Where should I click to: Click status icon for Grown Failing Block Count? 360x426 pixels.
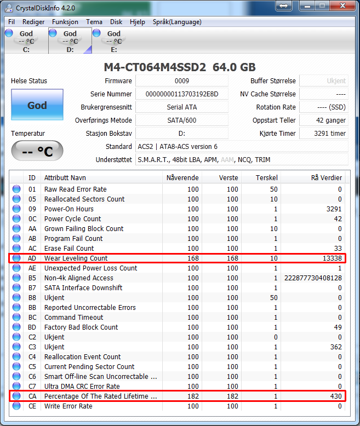[x=16, y=228]
